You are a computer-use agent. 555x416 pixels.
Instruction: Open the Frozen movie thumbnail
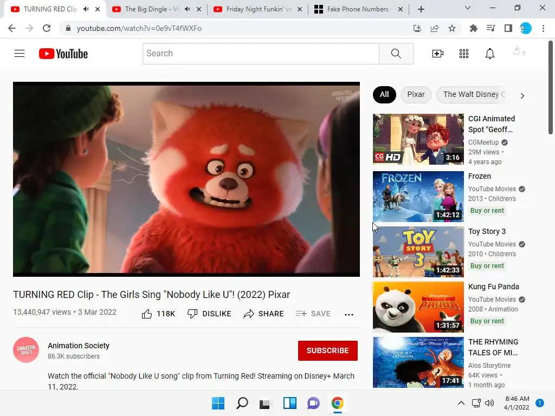[418, 196]
